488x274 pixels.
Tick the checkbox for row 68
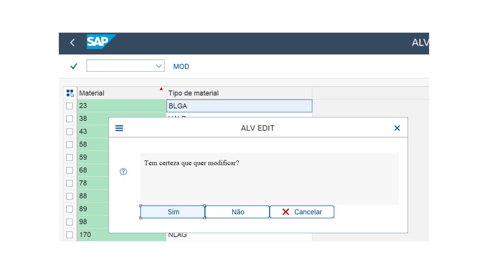click(x=69, y=170)
